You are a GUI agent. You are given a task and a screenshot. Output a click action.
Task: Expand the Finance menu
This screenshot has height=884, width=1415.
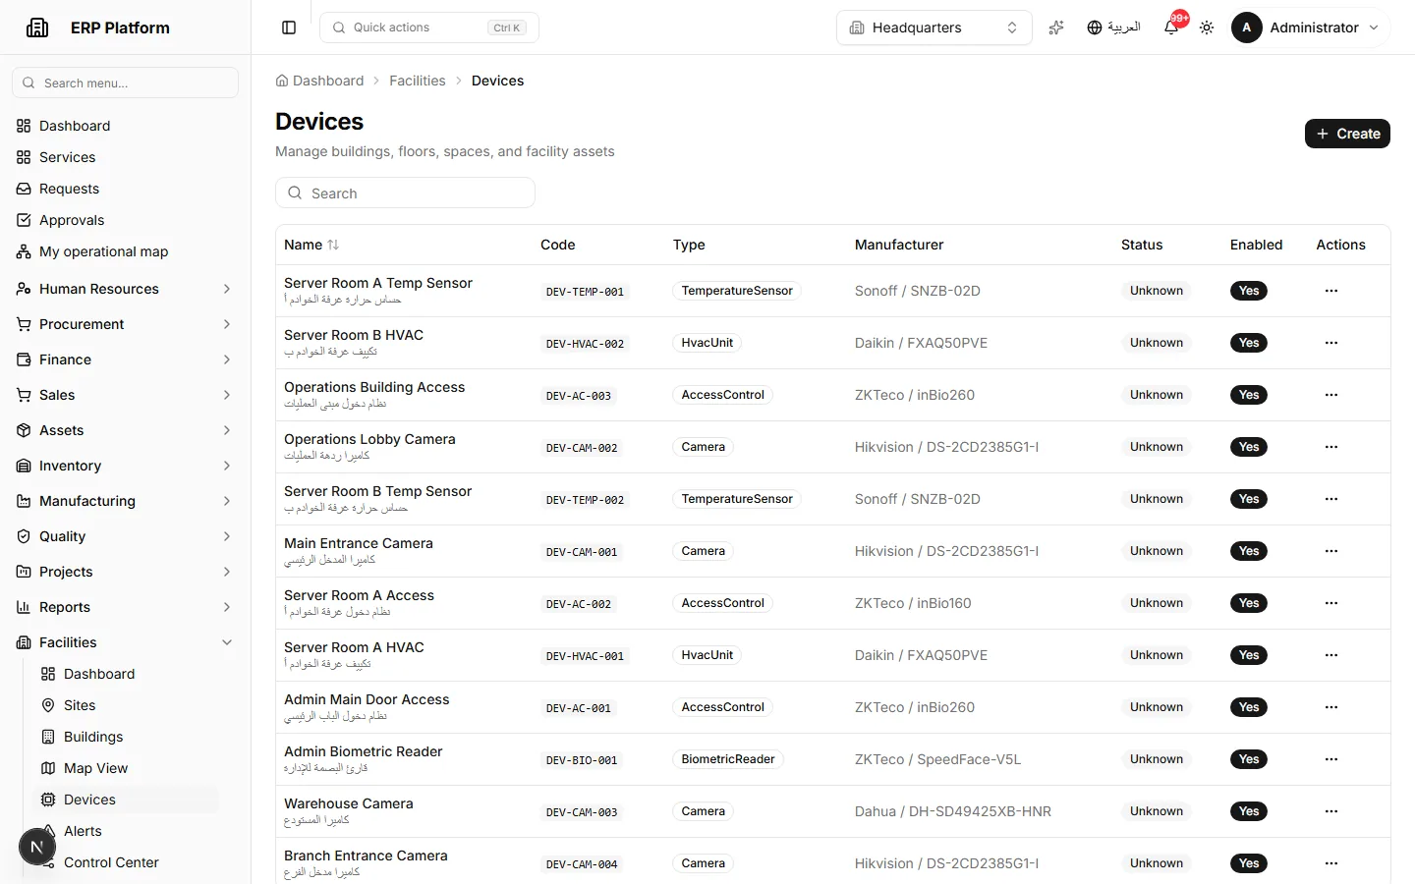tap(125, 359)
